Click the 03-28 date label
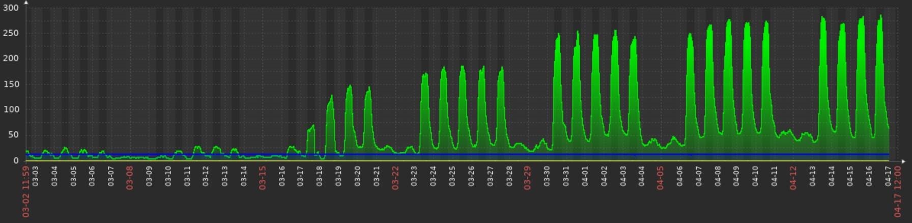The width and height of the screenshot is (912, 223). point(509,176)
